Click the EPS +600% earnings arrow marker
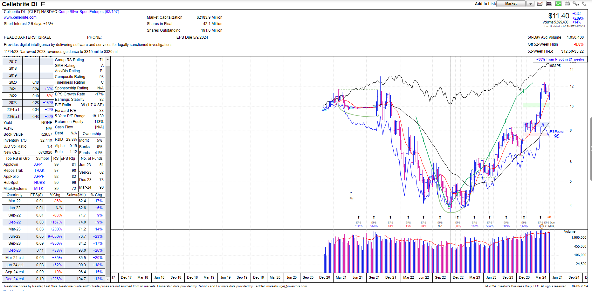 [x=506, y=217]
